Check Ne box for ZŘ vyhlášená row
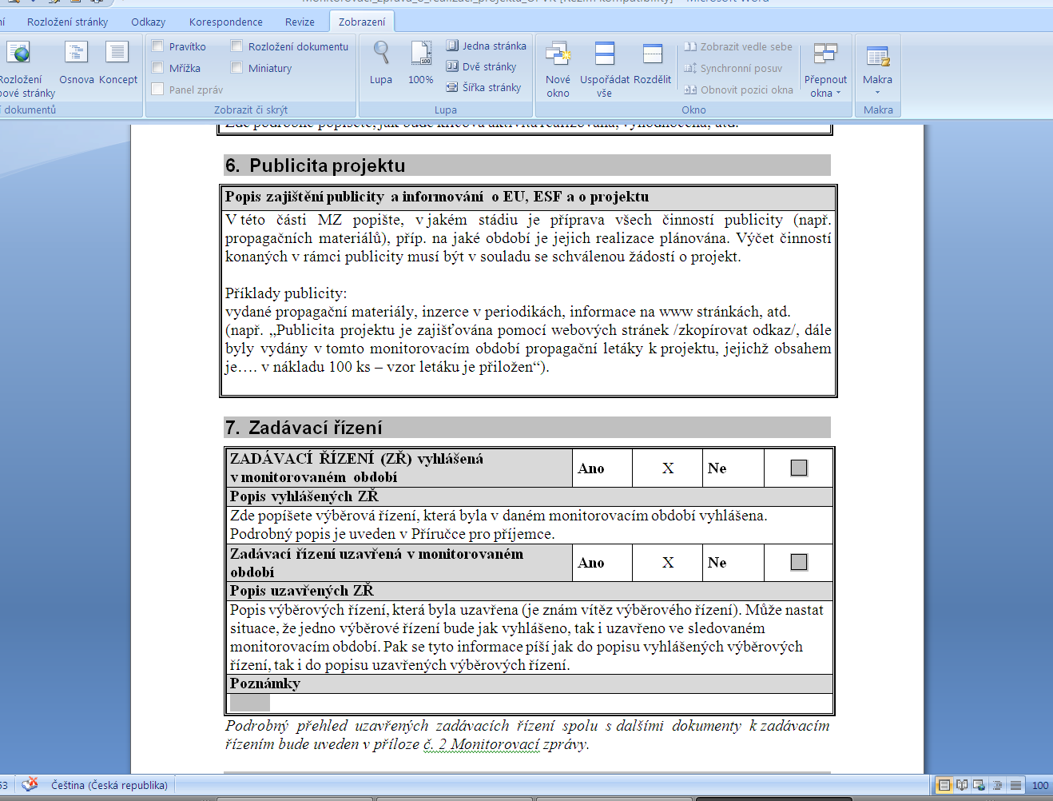The width and height of the screenshot is (1053, 801). tap(799, 468)
